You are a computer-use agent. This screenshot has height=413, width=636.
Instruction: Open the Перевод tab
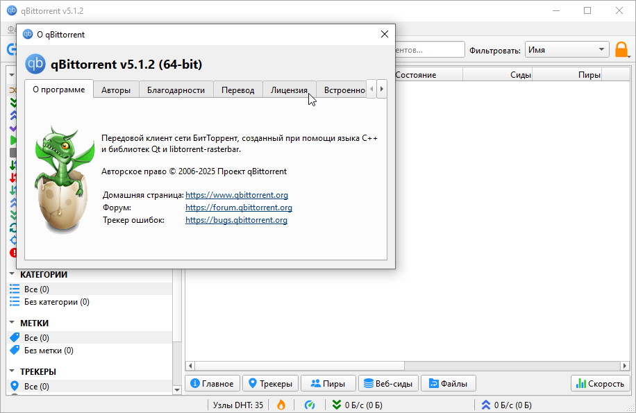[x=237, y=90]
